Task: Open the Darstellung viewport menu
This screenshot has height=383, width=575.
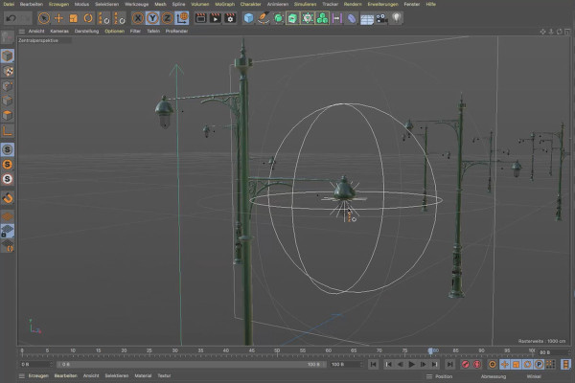Action: point(86,32)
